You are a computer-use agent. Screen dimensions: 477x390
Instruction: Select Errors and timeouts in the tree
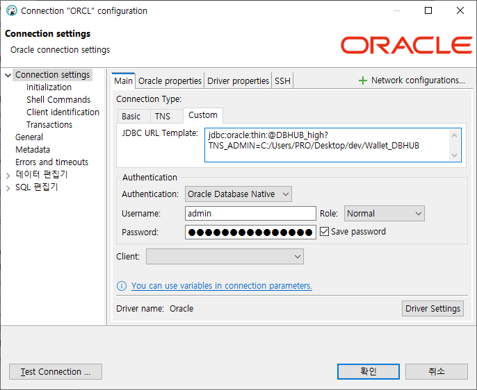51,162
